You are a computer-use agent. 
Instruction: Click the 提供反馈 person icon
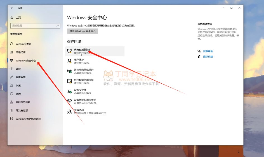pyautogui.click(x=199, y=56)
